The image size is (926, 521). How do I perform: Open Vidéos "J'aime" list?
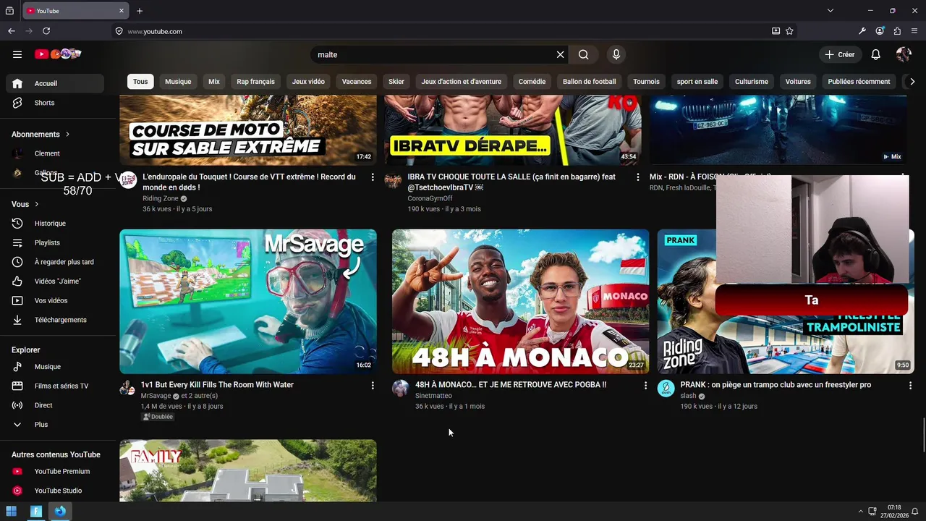(55, 281)
